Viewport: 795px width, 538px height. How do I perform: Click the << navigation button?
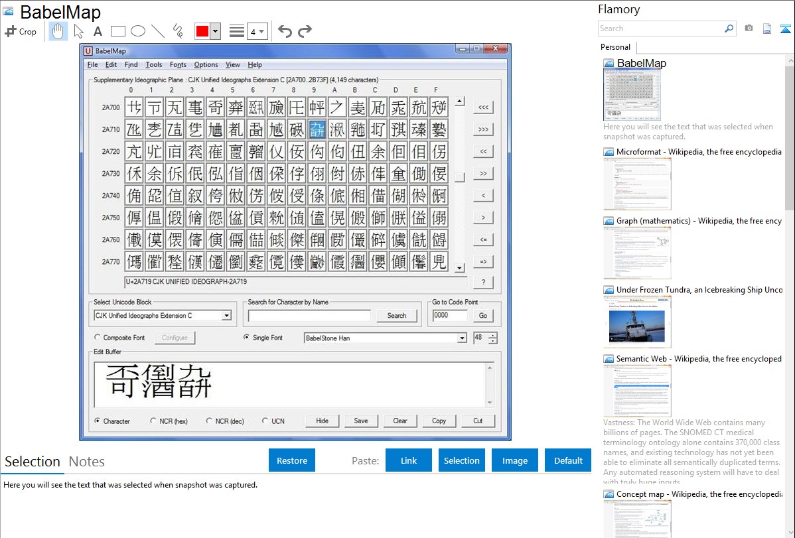point(483,152)
